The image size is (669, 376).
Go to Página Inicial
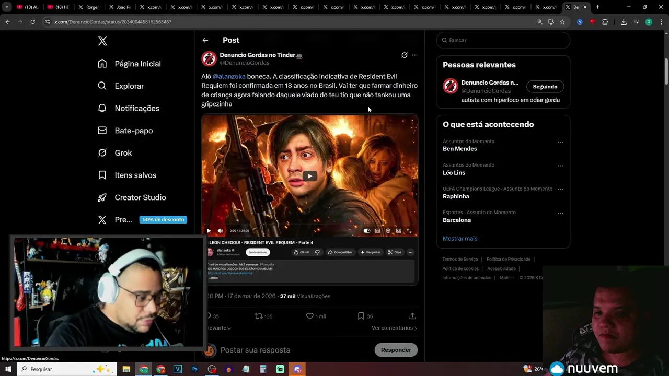129,64
